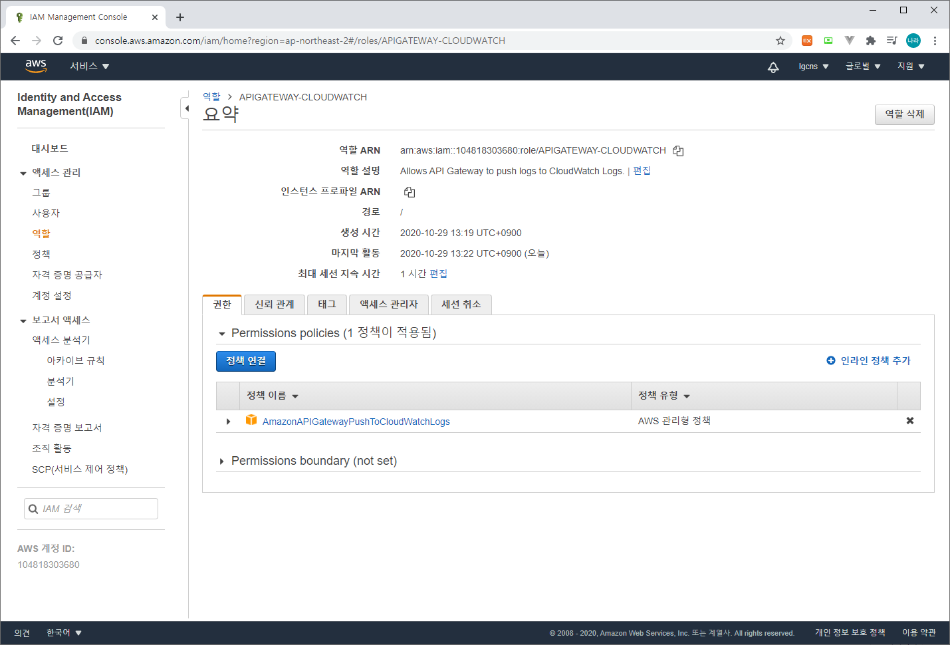The width and height of the screenshot is (950, 645).
Task: Click the 역할 breadcrumb link
Action: 211,97
